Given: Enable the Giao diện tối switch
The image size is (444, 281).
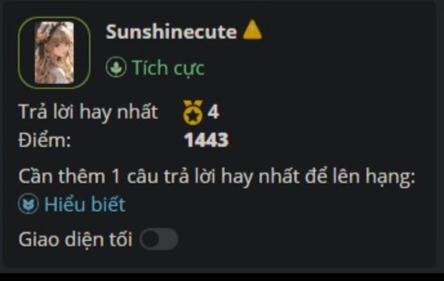Looking at the screenshot, I should click(159, 239).
